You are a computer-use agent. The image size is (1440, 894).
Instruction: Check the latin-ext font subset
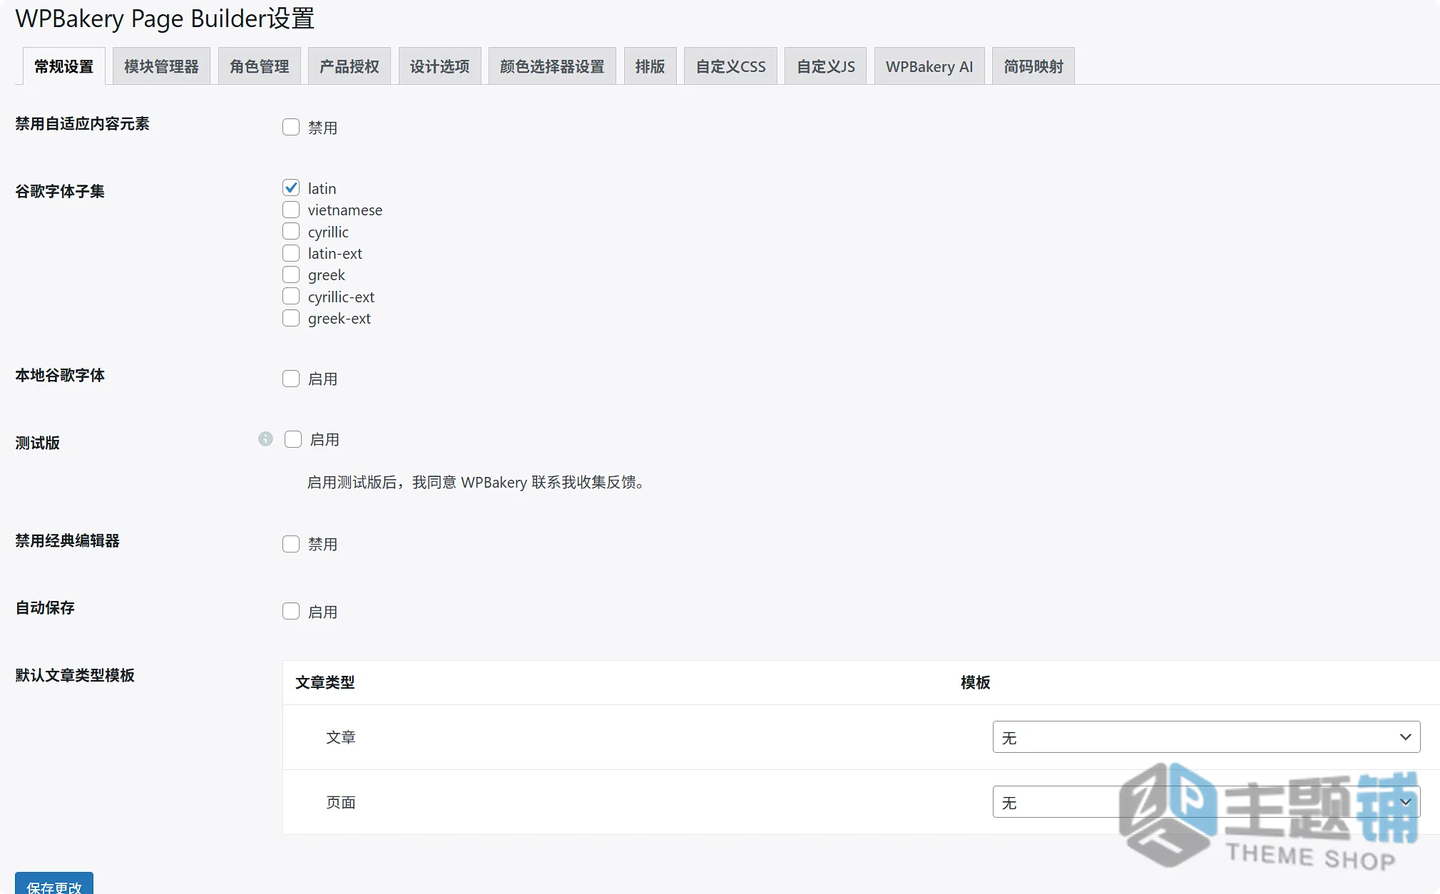pyautogui.click(x=291, y=253)
